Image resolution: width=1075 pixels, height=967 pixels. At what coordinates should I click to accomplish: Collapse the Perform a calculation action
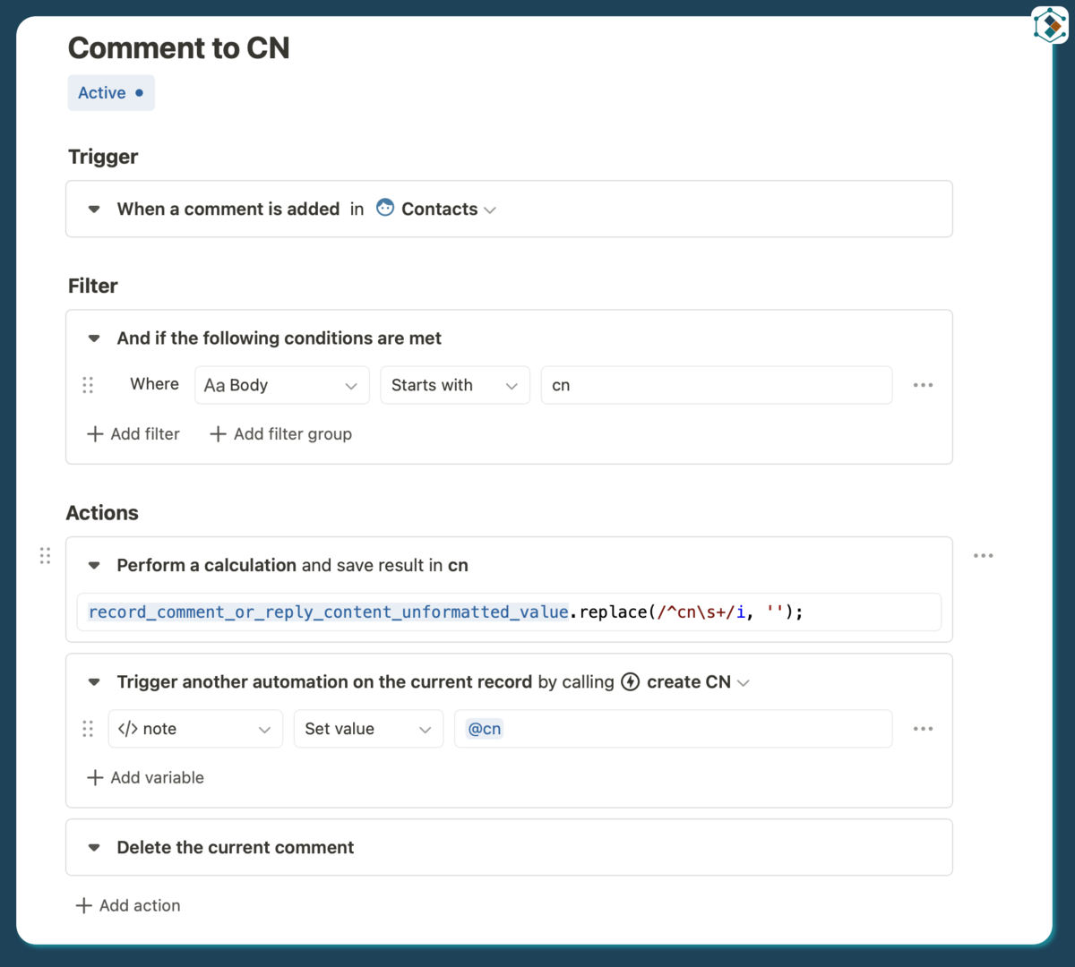click(x=94, y=566)
